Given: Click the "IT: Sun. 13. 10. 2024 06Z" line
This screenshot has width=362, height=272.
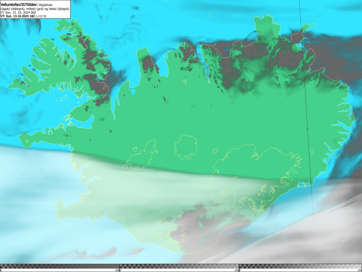Looking at the screenshot, I should coord(18,12).
